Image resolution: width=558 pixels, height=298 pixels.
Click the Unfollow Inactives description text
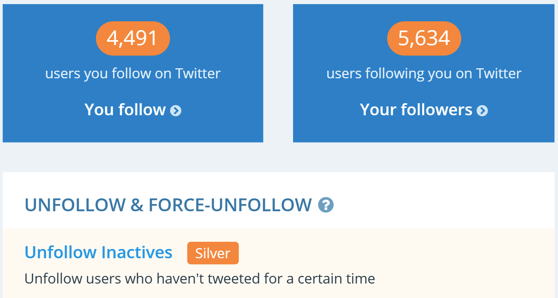point(200,278)
